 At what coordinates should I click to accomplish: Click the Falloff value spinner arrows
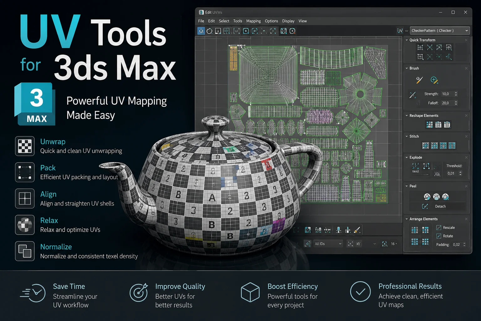(456, 103)
